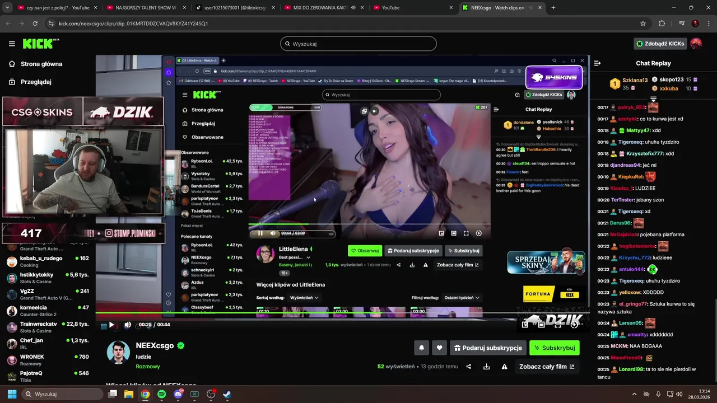Screen dimensions: 717x403
Task: Toggle NEEXcsgo notification bell
Action: tap(421, 348)
